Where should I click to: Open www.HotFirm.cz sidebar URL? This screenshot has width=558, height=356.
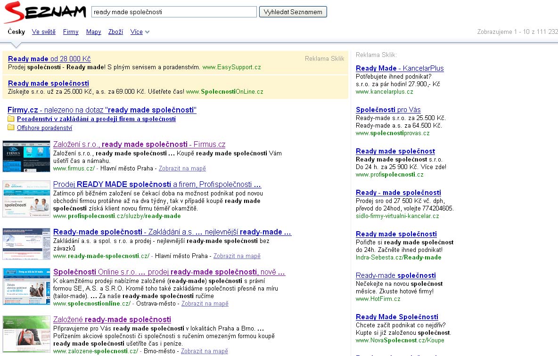(x=378, y=299)
